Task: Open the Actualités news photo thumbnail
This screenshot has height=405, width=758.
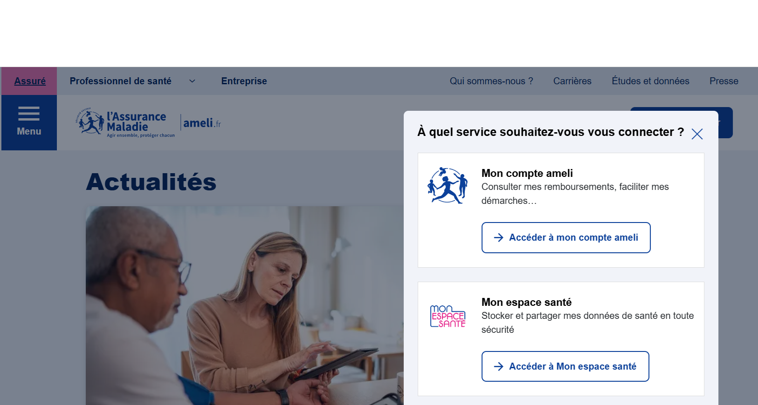Action: pyautogui.click(x=245, y=305)
